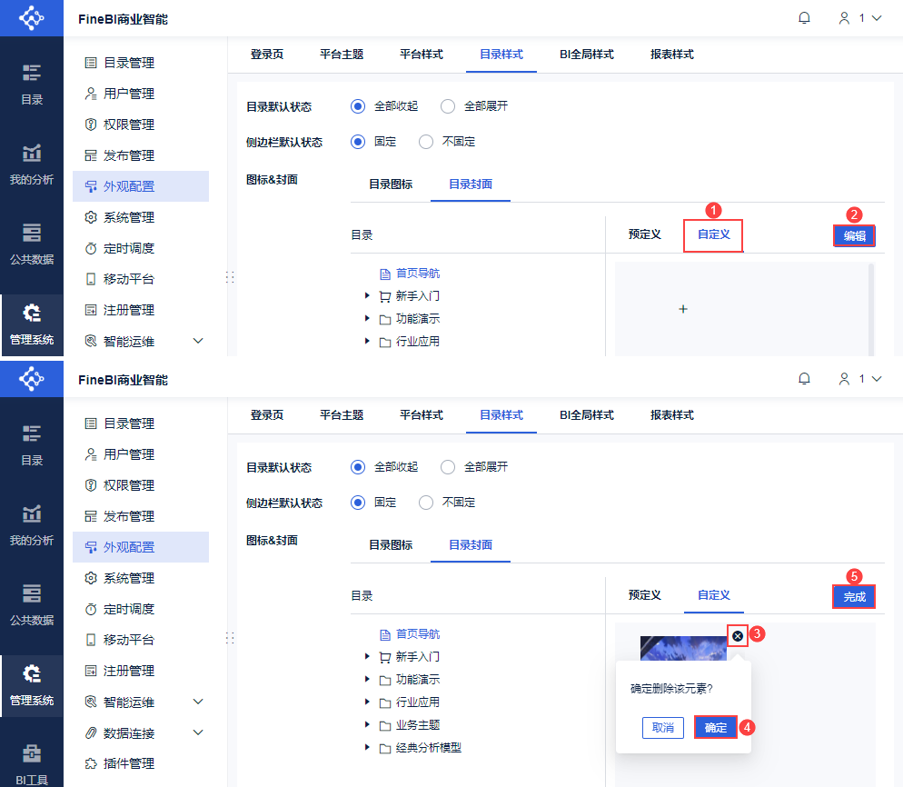Select 全部展开 radio in top screenshot
The height and width of the screenshot is (787, 903).
click(448, 106)
